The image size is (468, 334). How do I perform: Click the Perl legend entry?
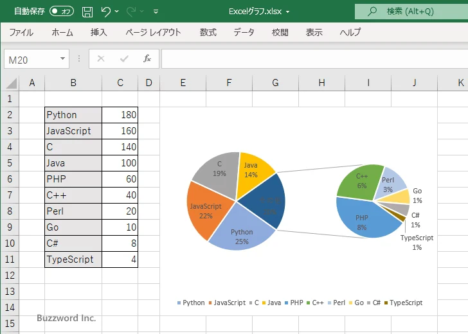pos(336,303)
